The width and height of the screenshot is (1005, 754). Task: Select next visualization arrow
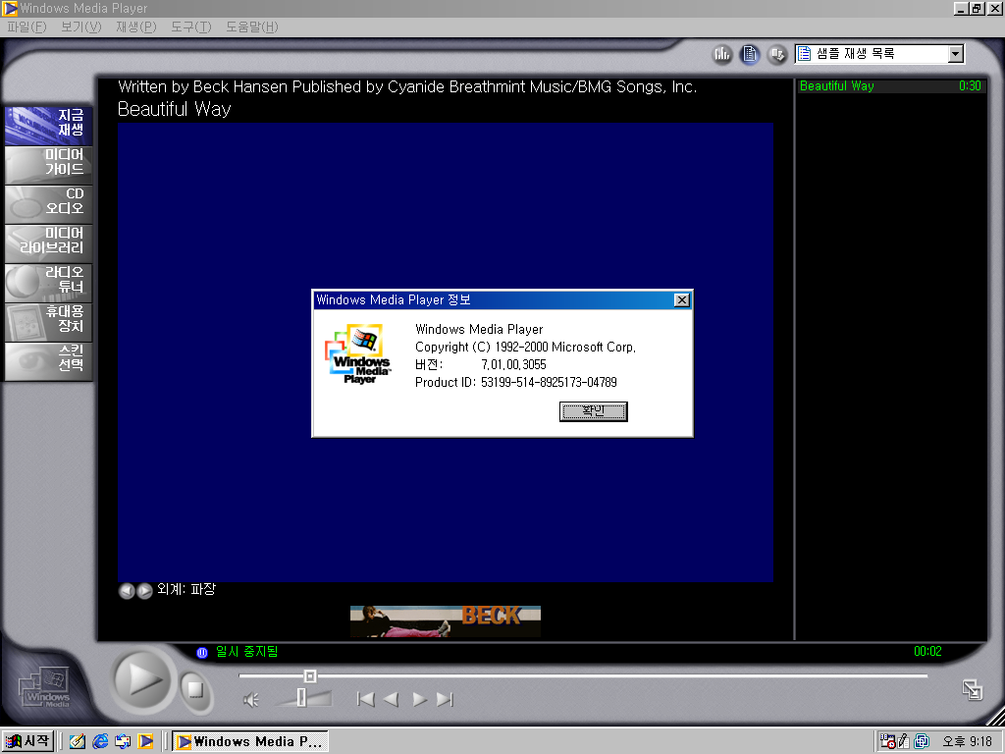click(x=145, y=590)
